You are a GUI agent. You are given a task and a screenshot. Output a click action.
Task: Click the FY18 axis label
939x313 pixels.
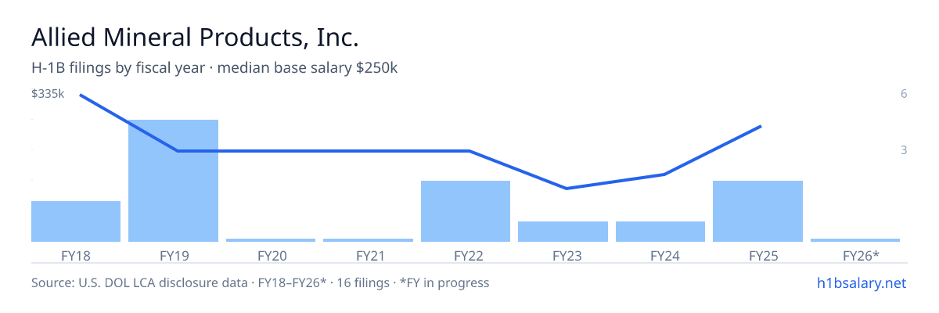click(x=76, y=255)
